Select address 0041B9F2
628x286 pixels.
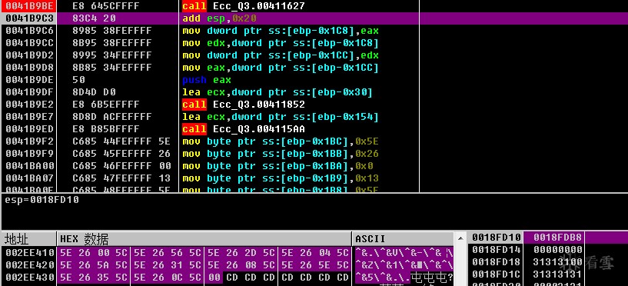[x=29, y=141]
